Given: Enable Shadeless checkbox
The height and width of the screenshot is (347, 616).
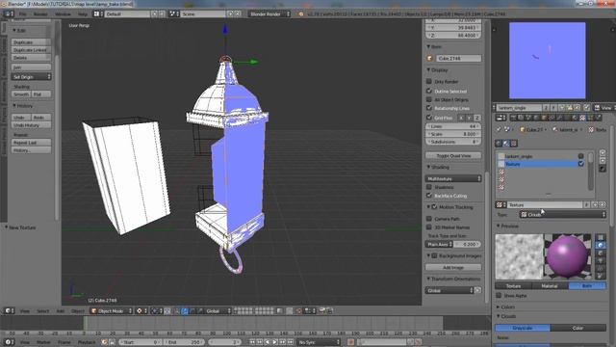Looking at the screenshot, I should point(429,187).
